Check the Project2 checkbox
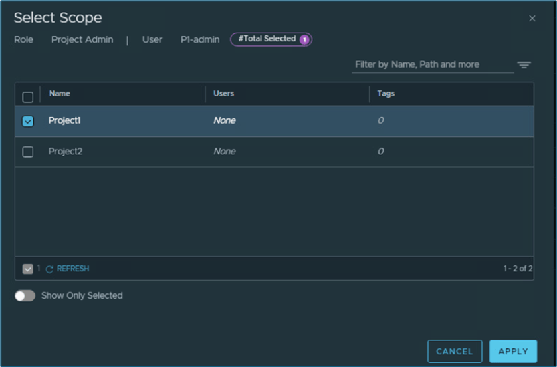 (28, 152)
